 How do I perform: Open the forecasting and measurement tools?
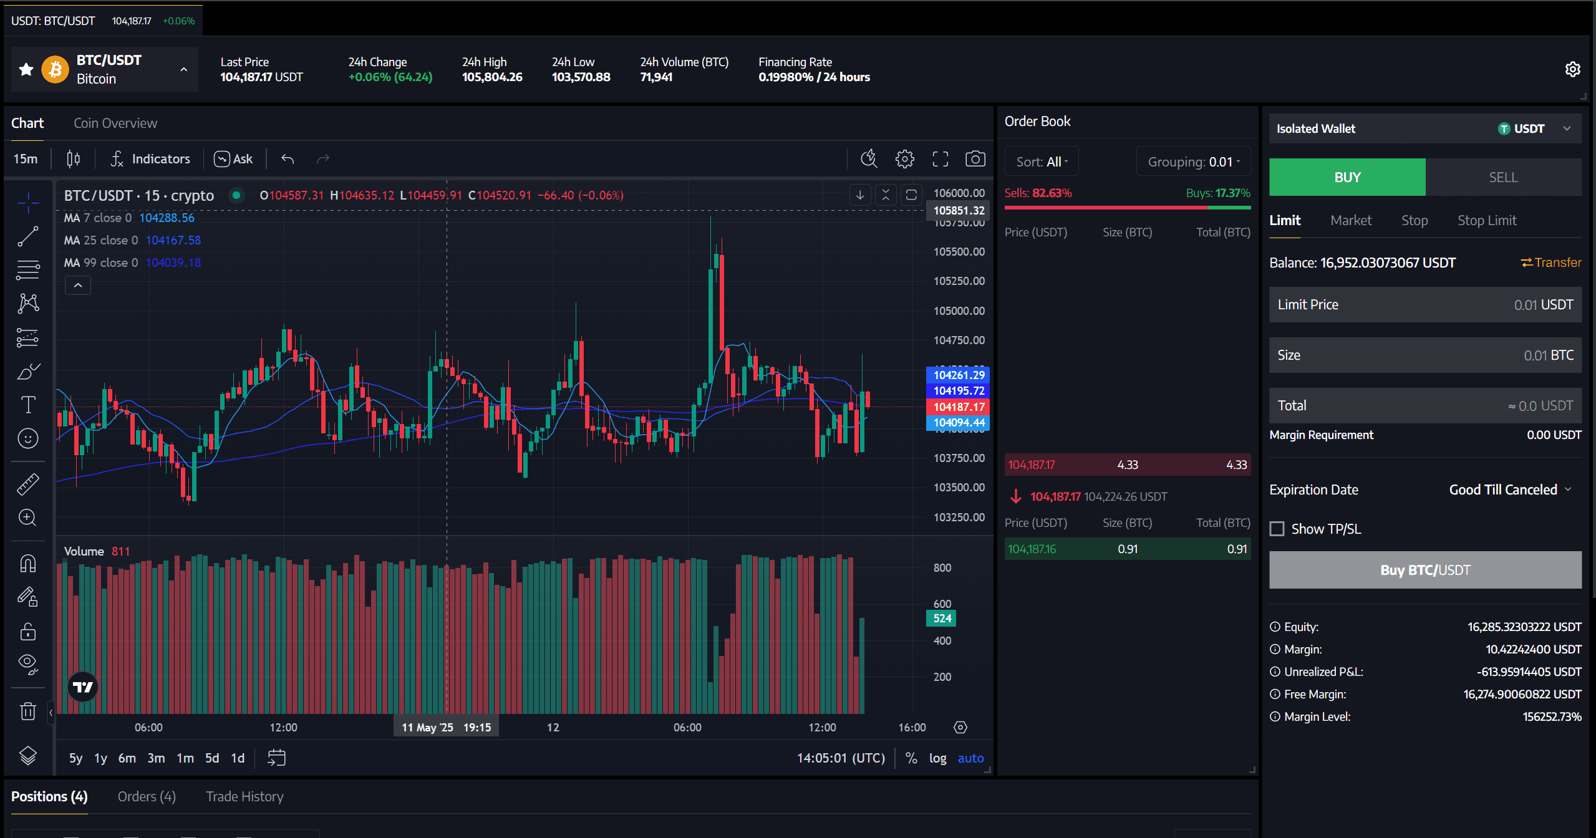click(28, 337)
